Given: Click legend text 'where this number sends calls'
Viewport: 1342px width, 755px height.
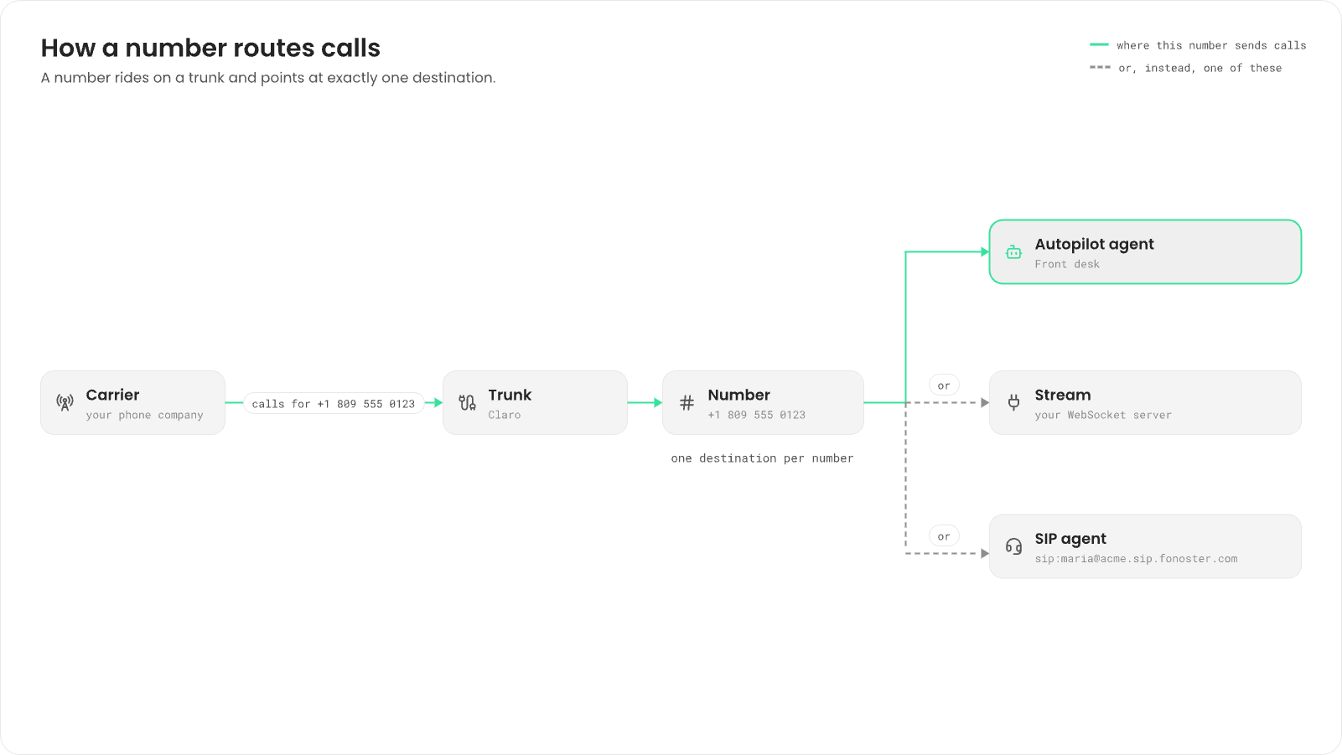Looking at the screenshot, I should 1211,45.
